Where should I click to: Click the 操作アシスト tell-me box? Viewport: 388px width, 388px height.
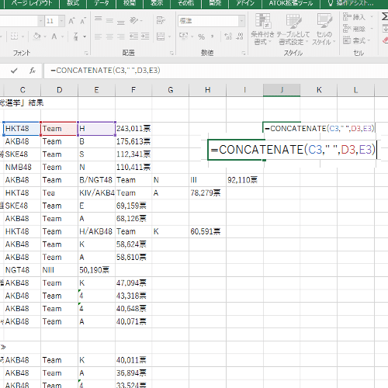351,3
